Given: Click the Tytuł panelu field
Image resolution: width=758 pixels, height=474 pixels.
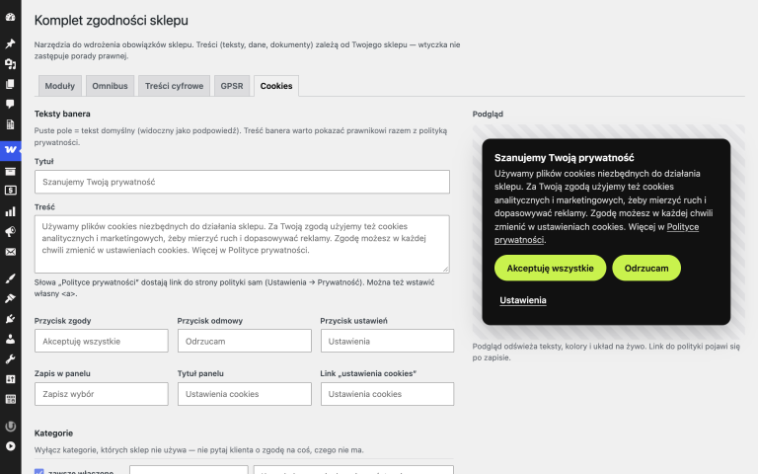Looking at the screenshot, I should (244, 394).
